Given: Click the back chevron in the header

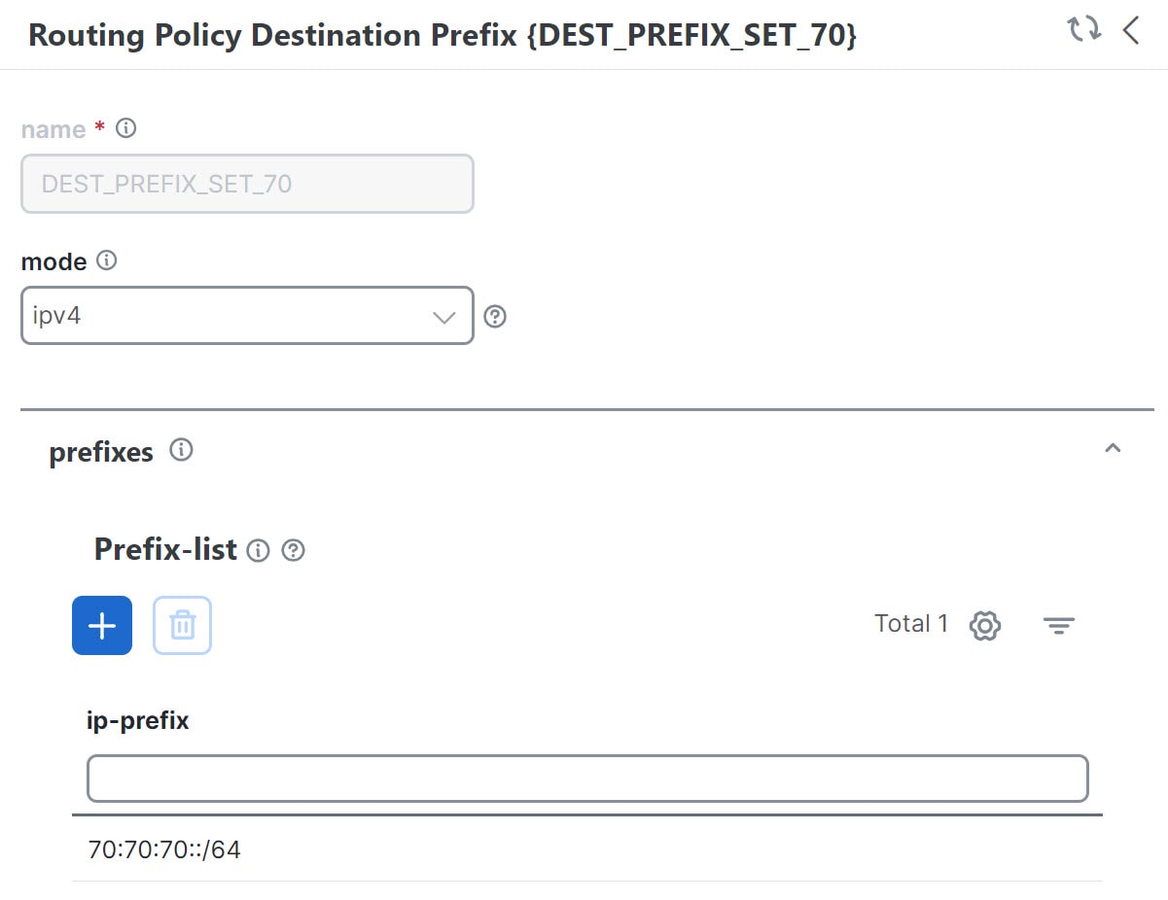Looking at the screenshot, I should click(1131, 30).
